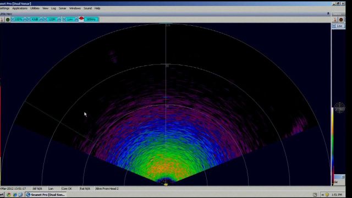Viewport: 352px width, 198px height.
Task: Select the 385kHz frequency field
Action: point(91,20)
